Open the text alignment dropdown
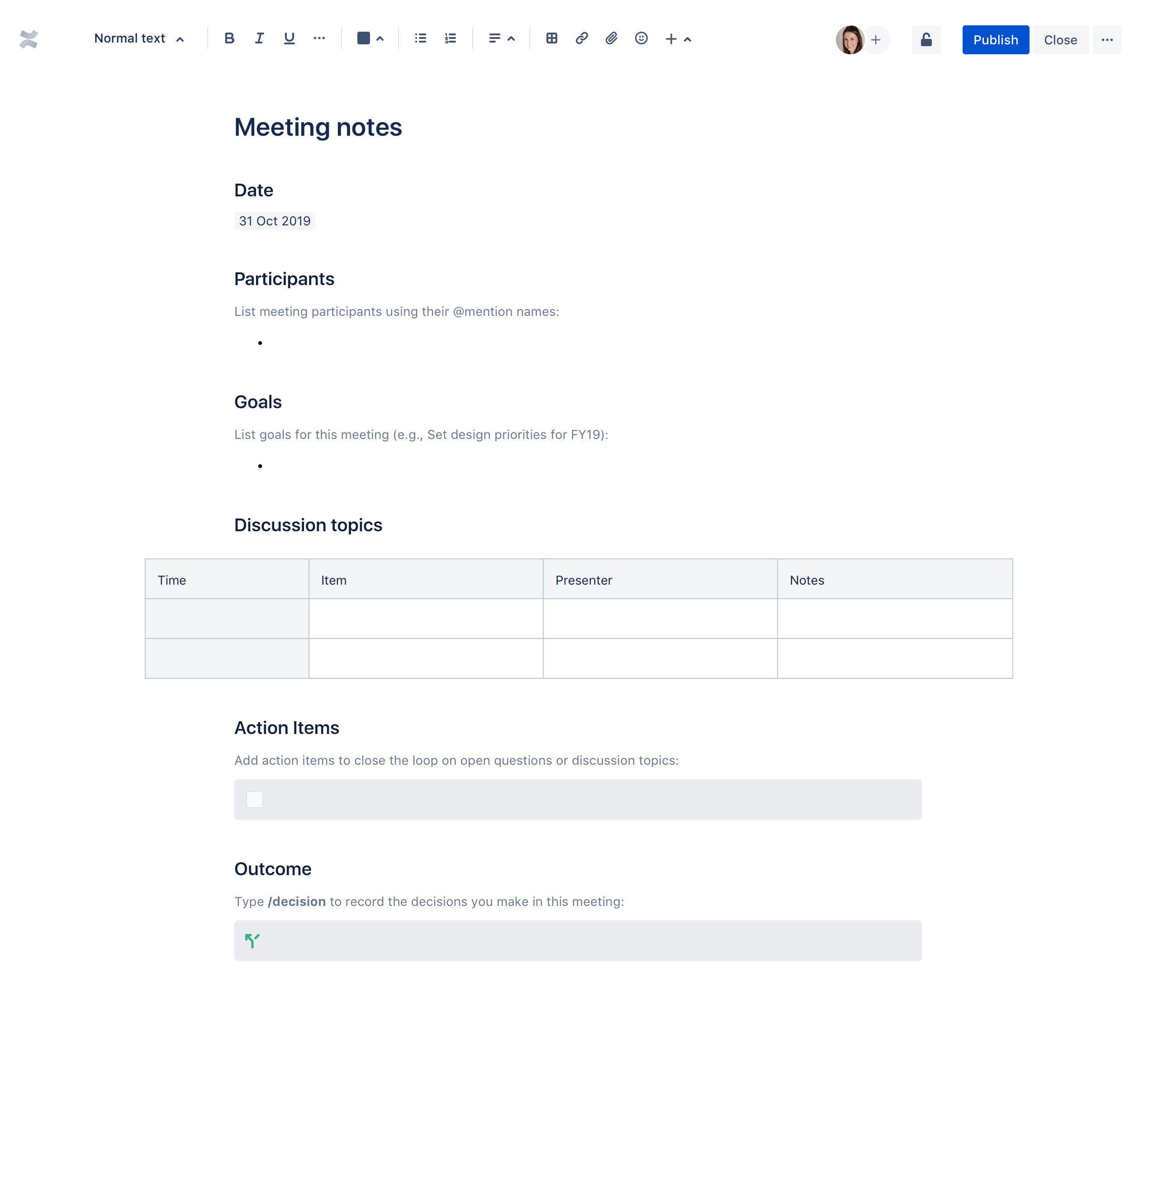The image size is (1158, 1191). point(502,38)
